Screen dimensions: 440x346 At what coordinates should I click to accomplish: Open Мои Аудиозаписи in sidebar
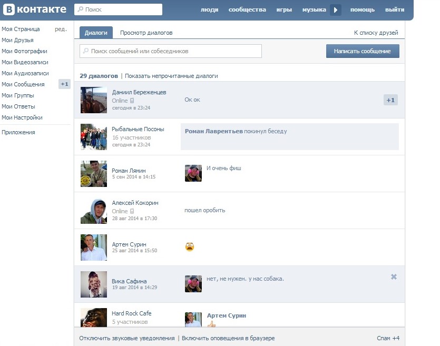click(25, 73)
